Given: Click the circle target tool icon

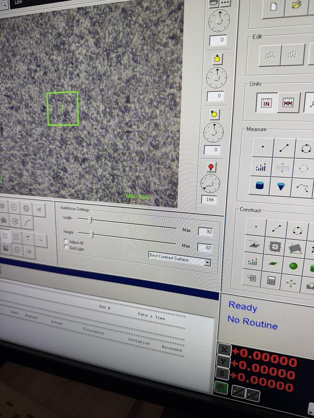Looking at the screenshot, I should (14, 208).
